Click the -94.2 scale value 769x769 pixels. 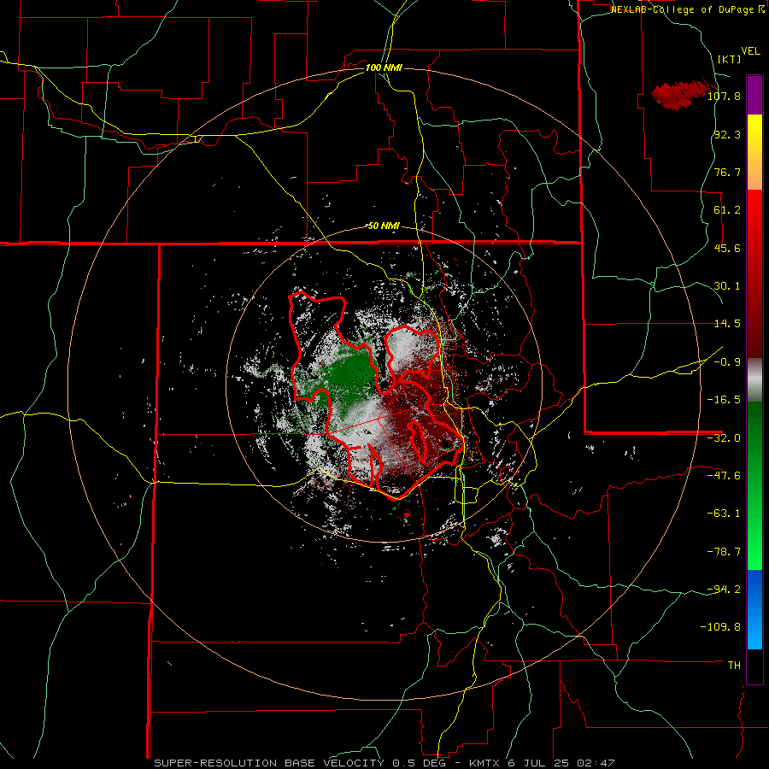724,589
